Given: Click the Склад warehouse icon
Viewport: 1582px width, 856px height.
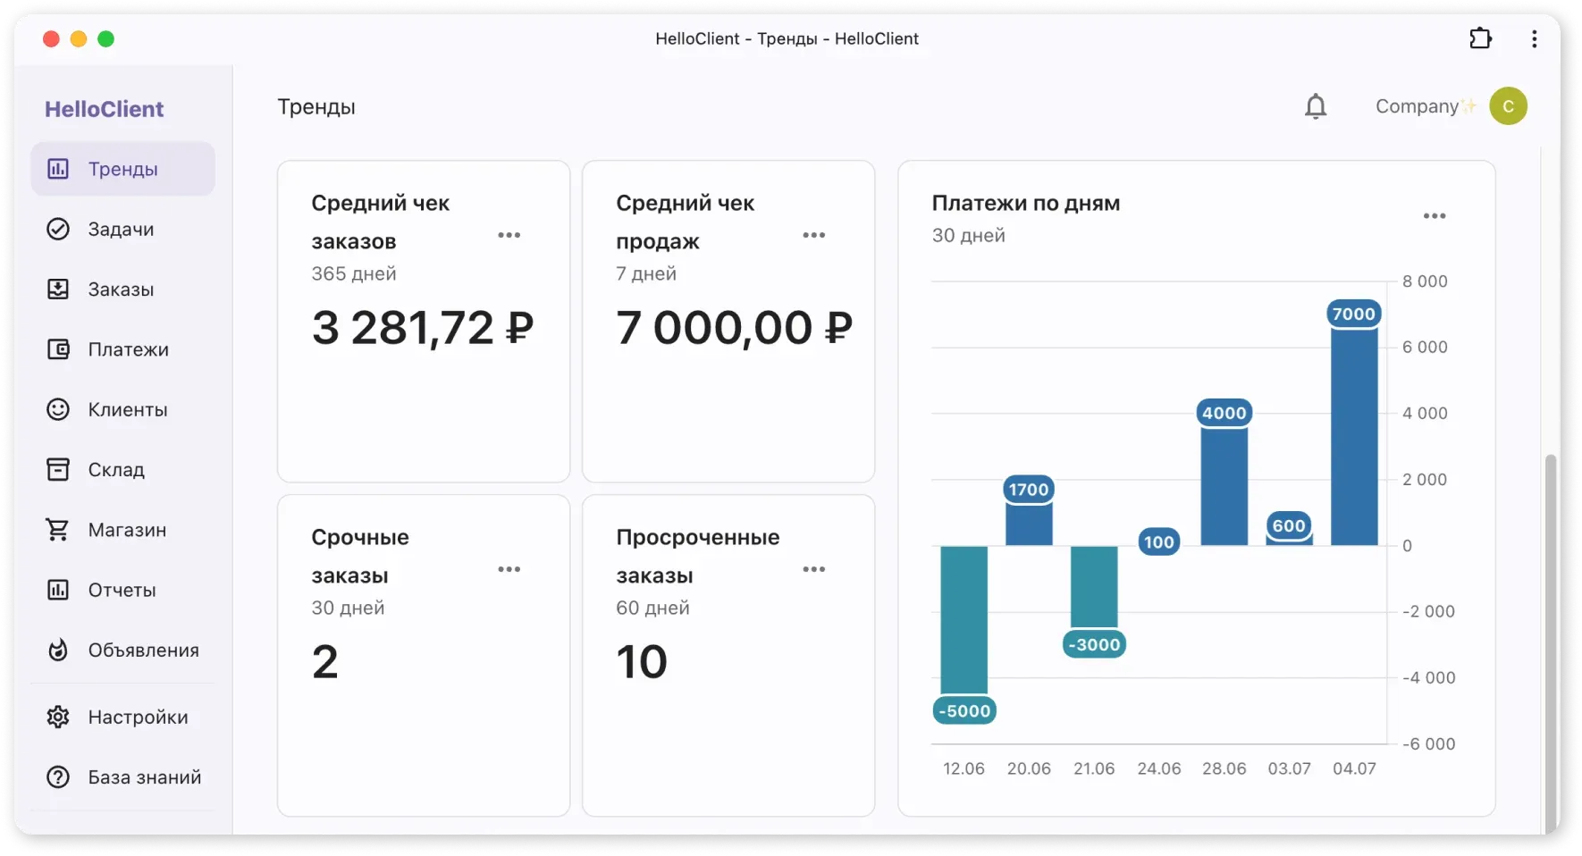Looking at the screenshot, I should (x=58, y=469).
